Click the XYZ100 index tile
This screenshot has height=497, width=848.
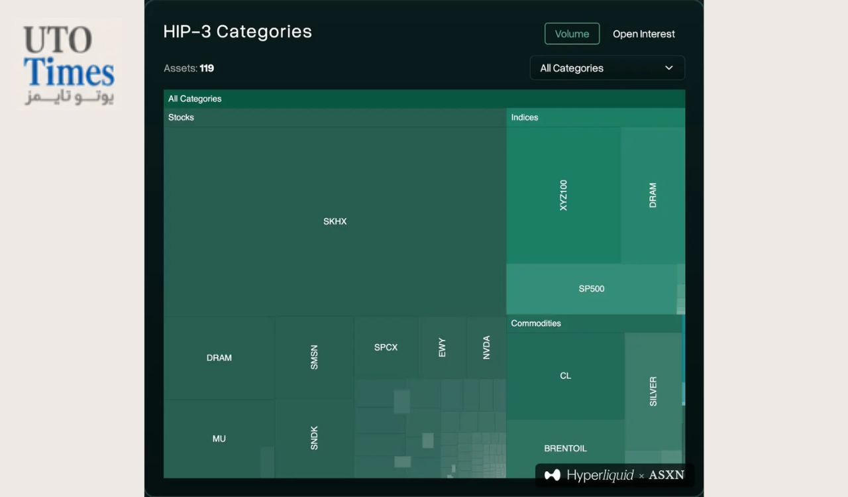coord(564,195)
